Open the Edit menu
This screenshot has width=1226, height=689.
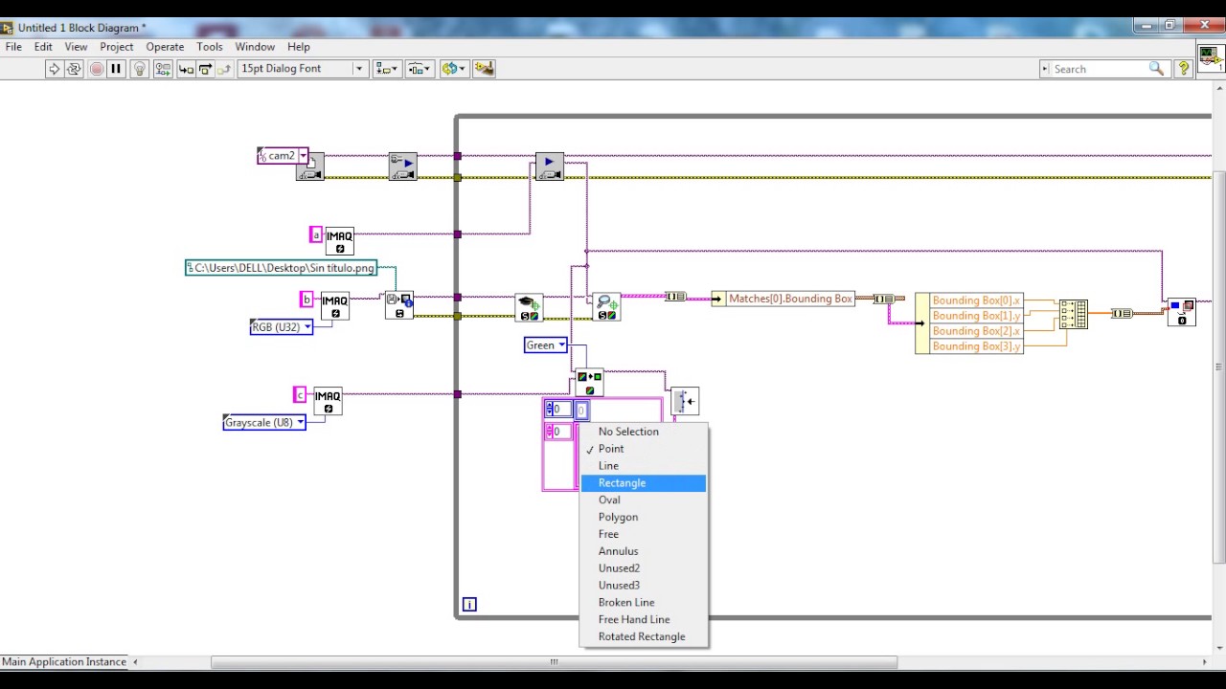pos(43,47)
